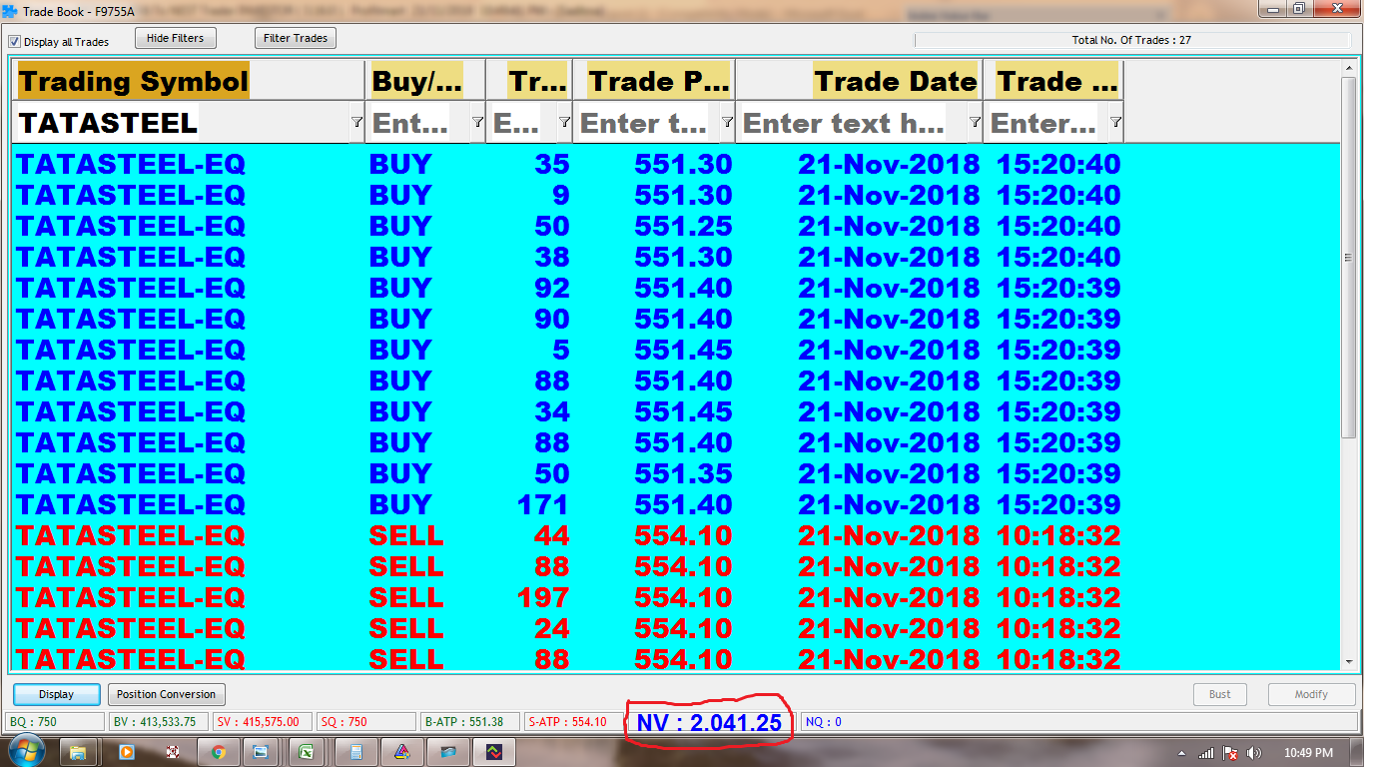Click the BQ : 750 status field
This screenshot has width=1378, height=767.
(x=55, y=721)
